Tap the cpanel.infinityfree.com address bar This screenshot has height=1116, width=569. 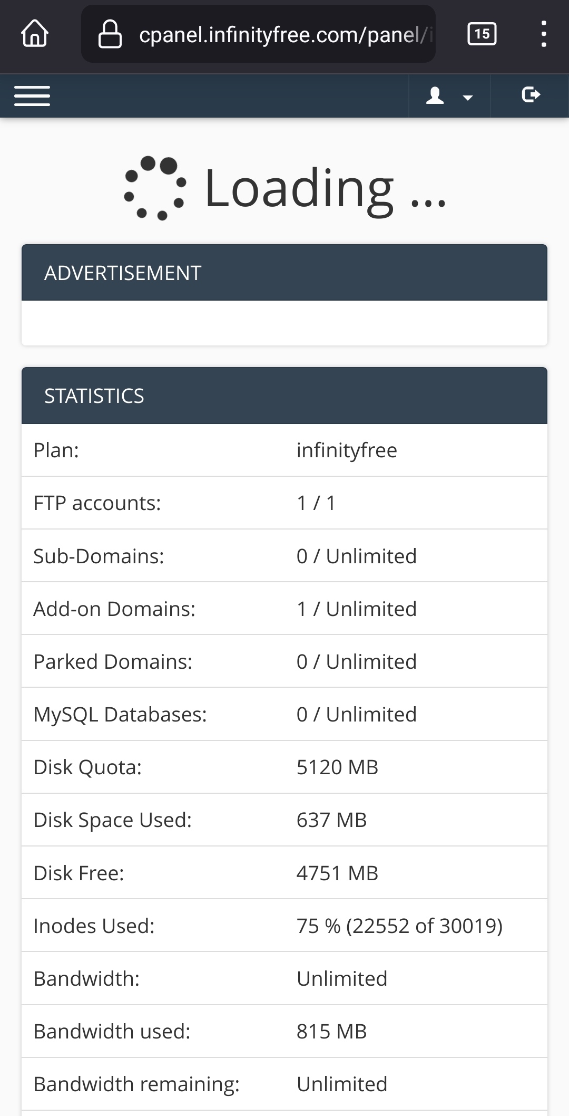(x=284, y=35)
